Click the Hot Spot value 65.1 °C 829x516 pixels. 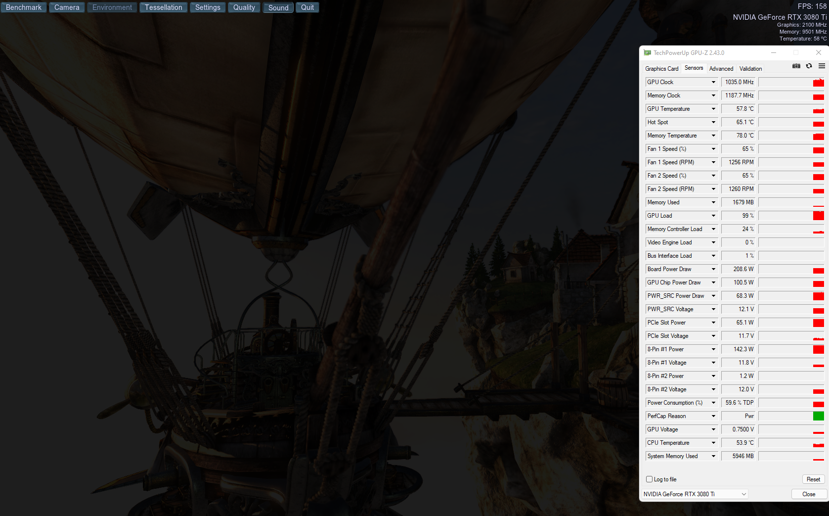[739, 122]
